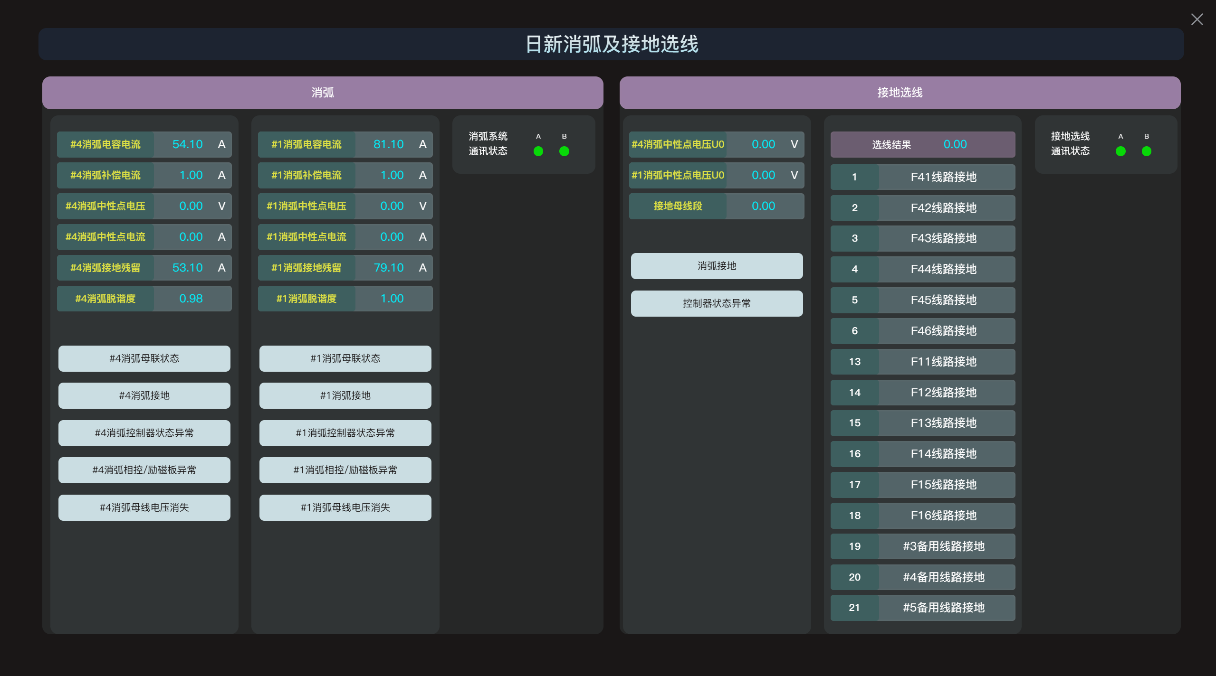Click the 选线结果 value field

955,144
